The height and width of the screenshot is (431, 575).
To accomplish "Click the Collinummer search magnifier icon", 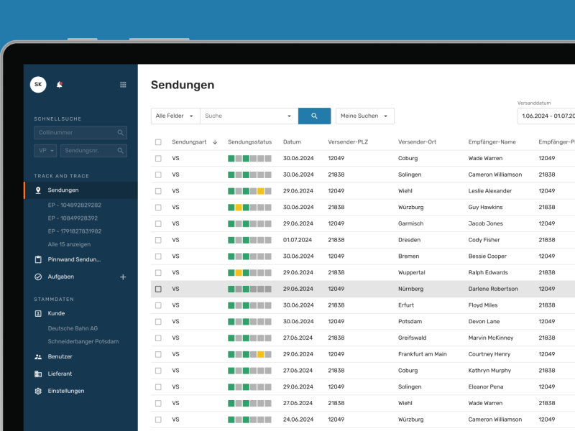I will 120,133.
